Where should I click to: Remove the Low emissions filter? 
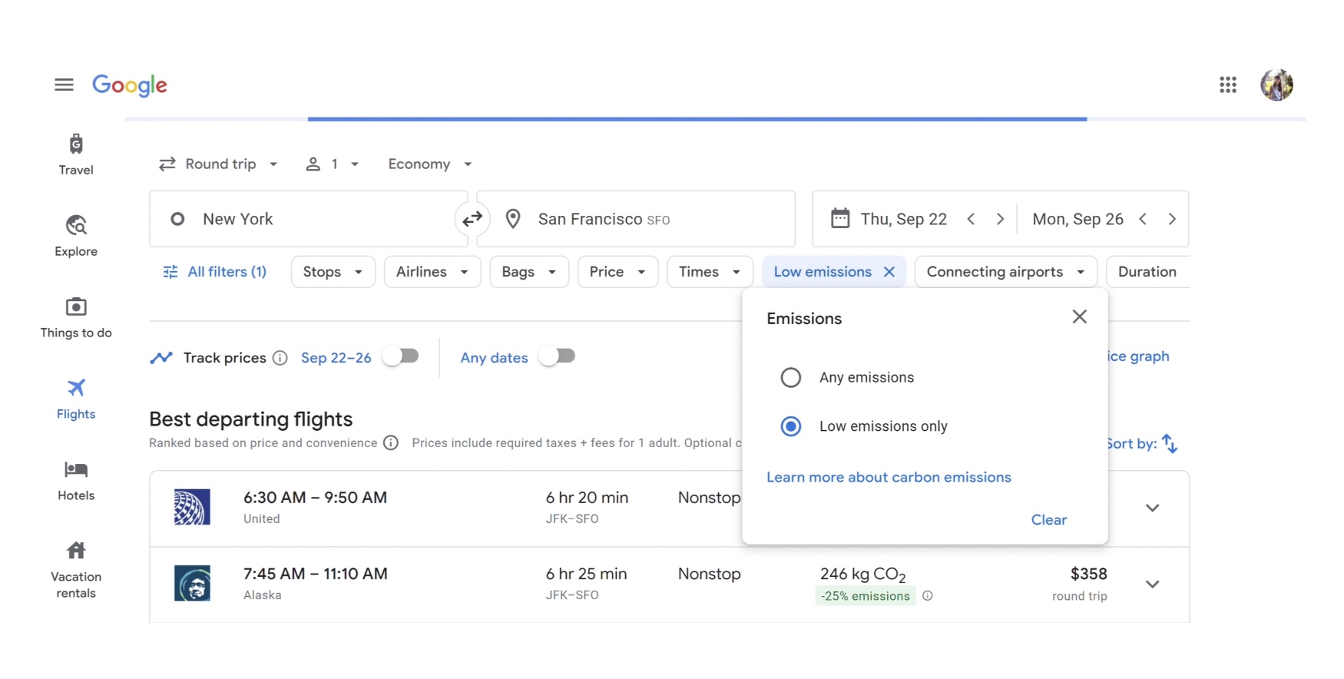click(889, 272)
